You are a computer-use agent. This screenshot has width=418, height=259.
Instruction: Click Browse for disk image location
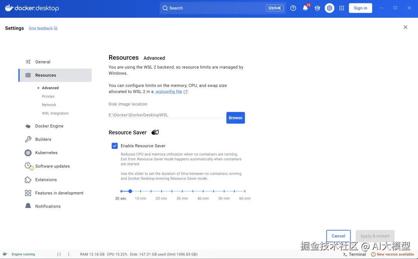coord(235,118)
